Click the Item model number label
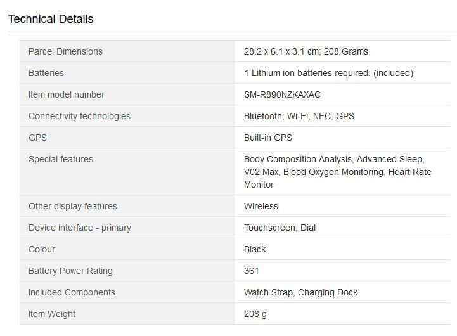 tap(67, 94)
